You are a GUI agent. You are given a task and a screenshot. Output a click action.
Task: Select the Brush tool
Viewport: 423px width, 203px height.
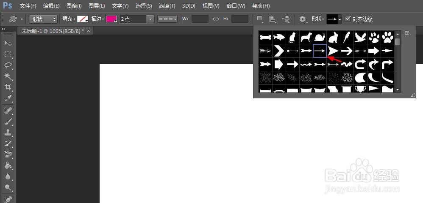8,122
